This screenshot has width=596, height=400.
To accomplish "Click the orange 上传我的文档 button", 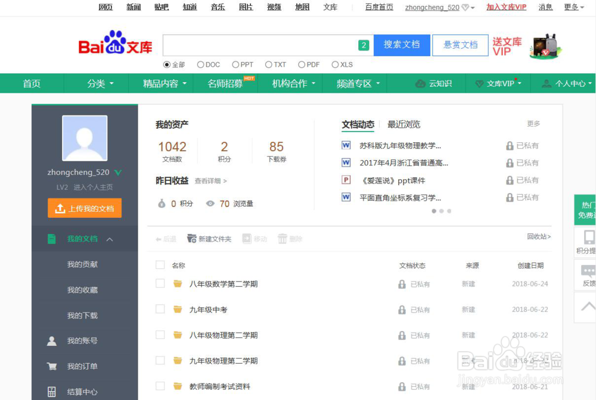I will [x=85, y=208].
